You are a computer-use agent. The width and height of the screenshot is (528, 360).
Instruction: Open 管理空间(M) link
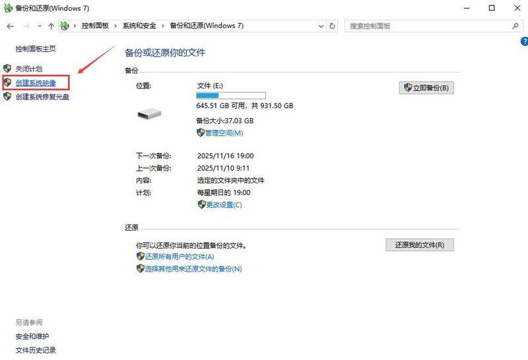tap(224, 133)
